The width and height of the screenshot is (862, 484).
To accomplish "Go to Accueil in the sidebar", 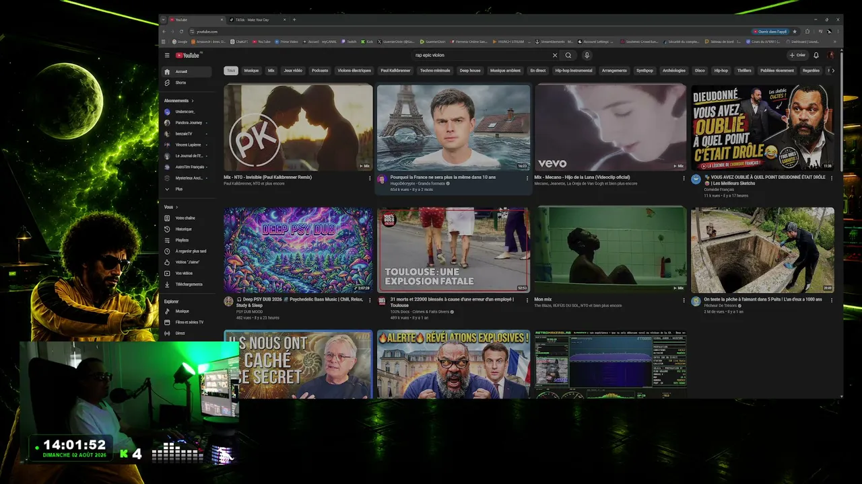I will pyautogui.click(x=186, y=71).
